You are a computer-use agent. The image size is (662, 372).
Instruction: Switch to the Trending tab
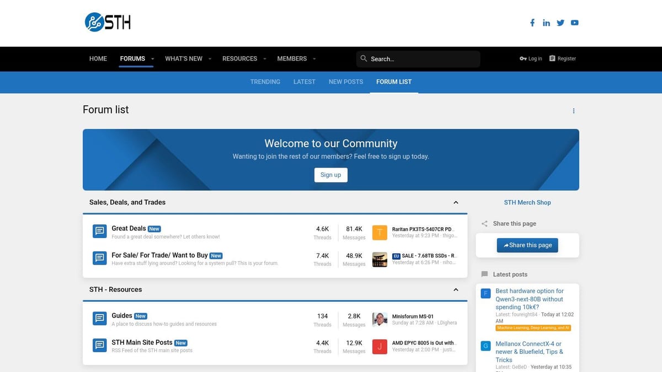point(265,82)
